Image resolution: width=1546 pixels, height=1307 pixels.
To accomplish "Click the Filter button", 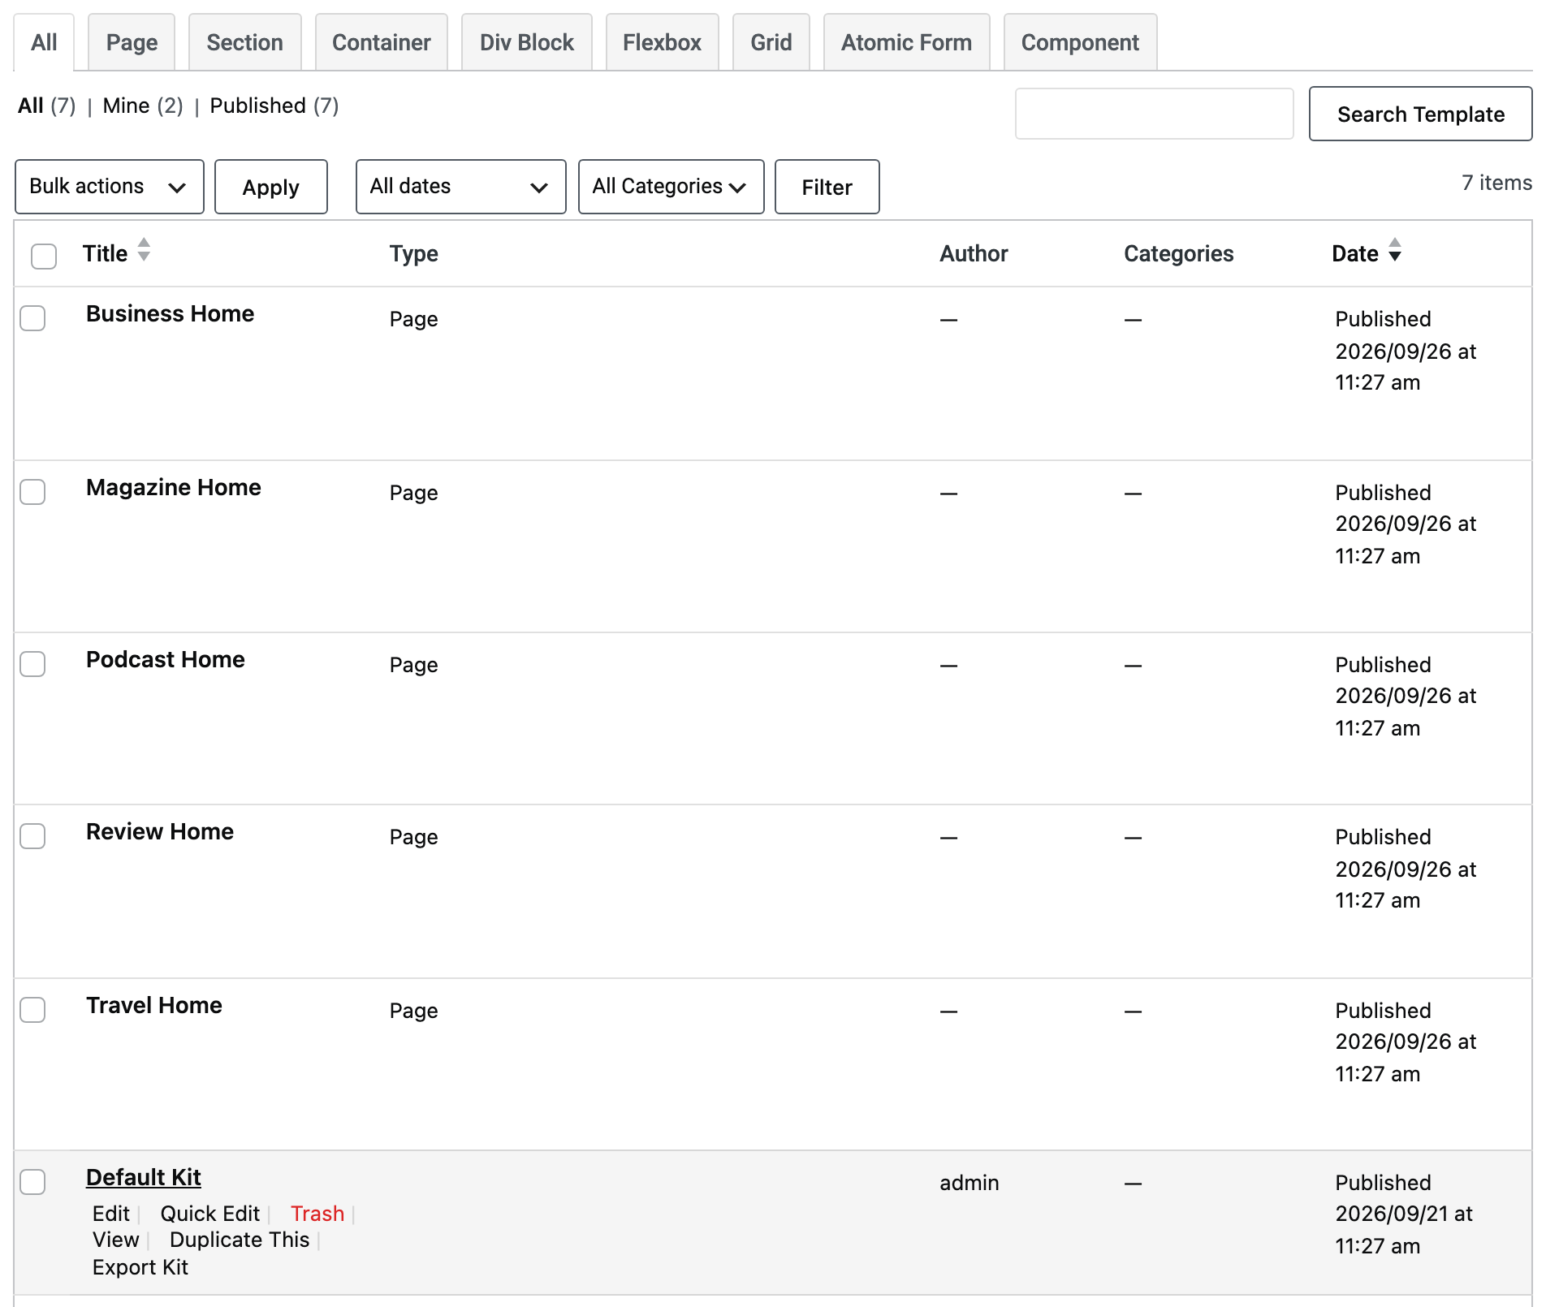I will pos(827,187).
